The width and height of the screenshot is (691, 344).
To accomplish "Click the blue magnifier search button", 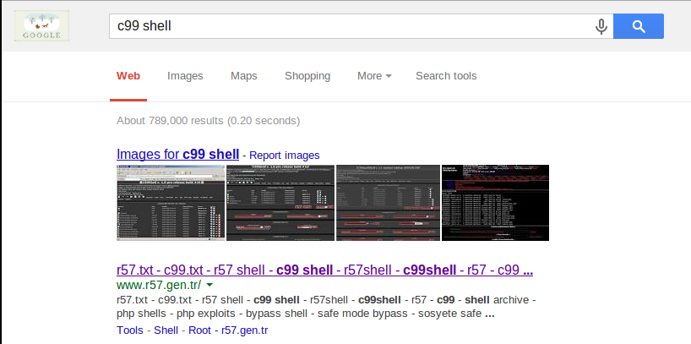I will click(x=639, y=26).
